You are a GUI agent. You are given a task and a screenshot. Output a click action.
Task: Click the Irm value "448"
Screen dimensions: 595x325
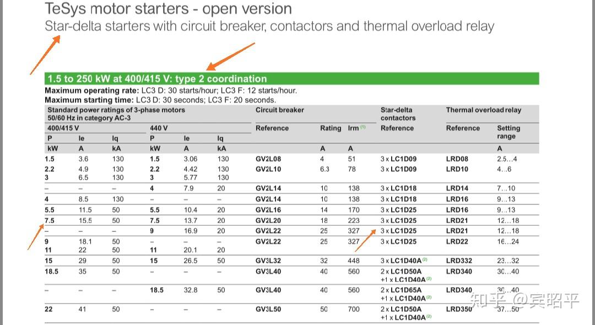(x=354, y=261)
